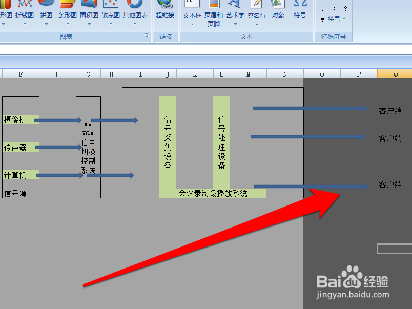Insert a 文本框 text box
Viewport: 412px width, 309px height.
point(191,11)
